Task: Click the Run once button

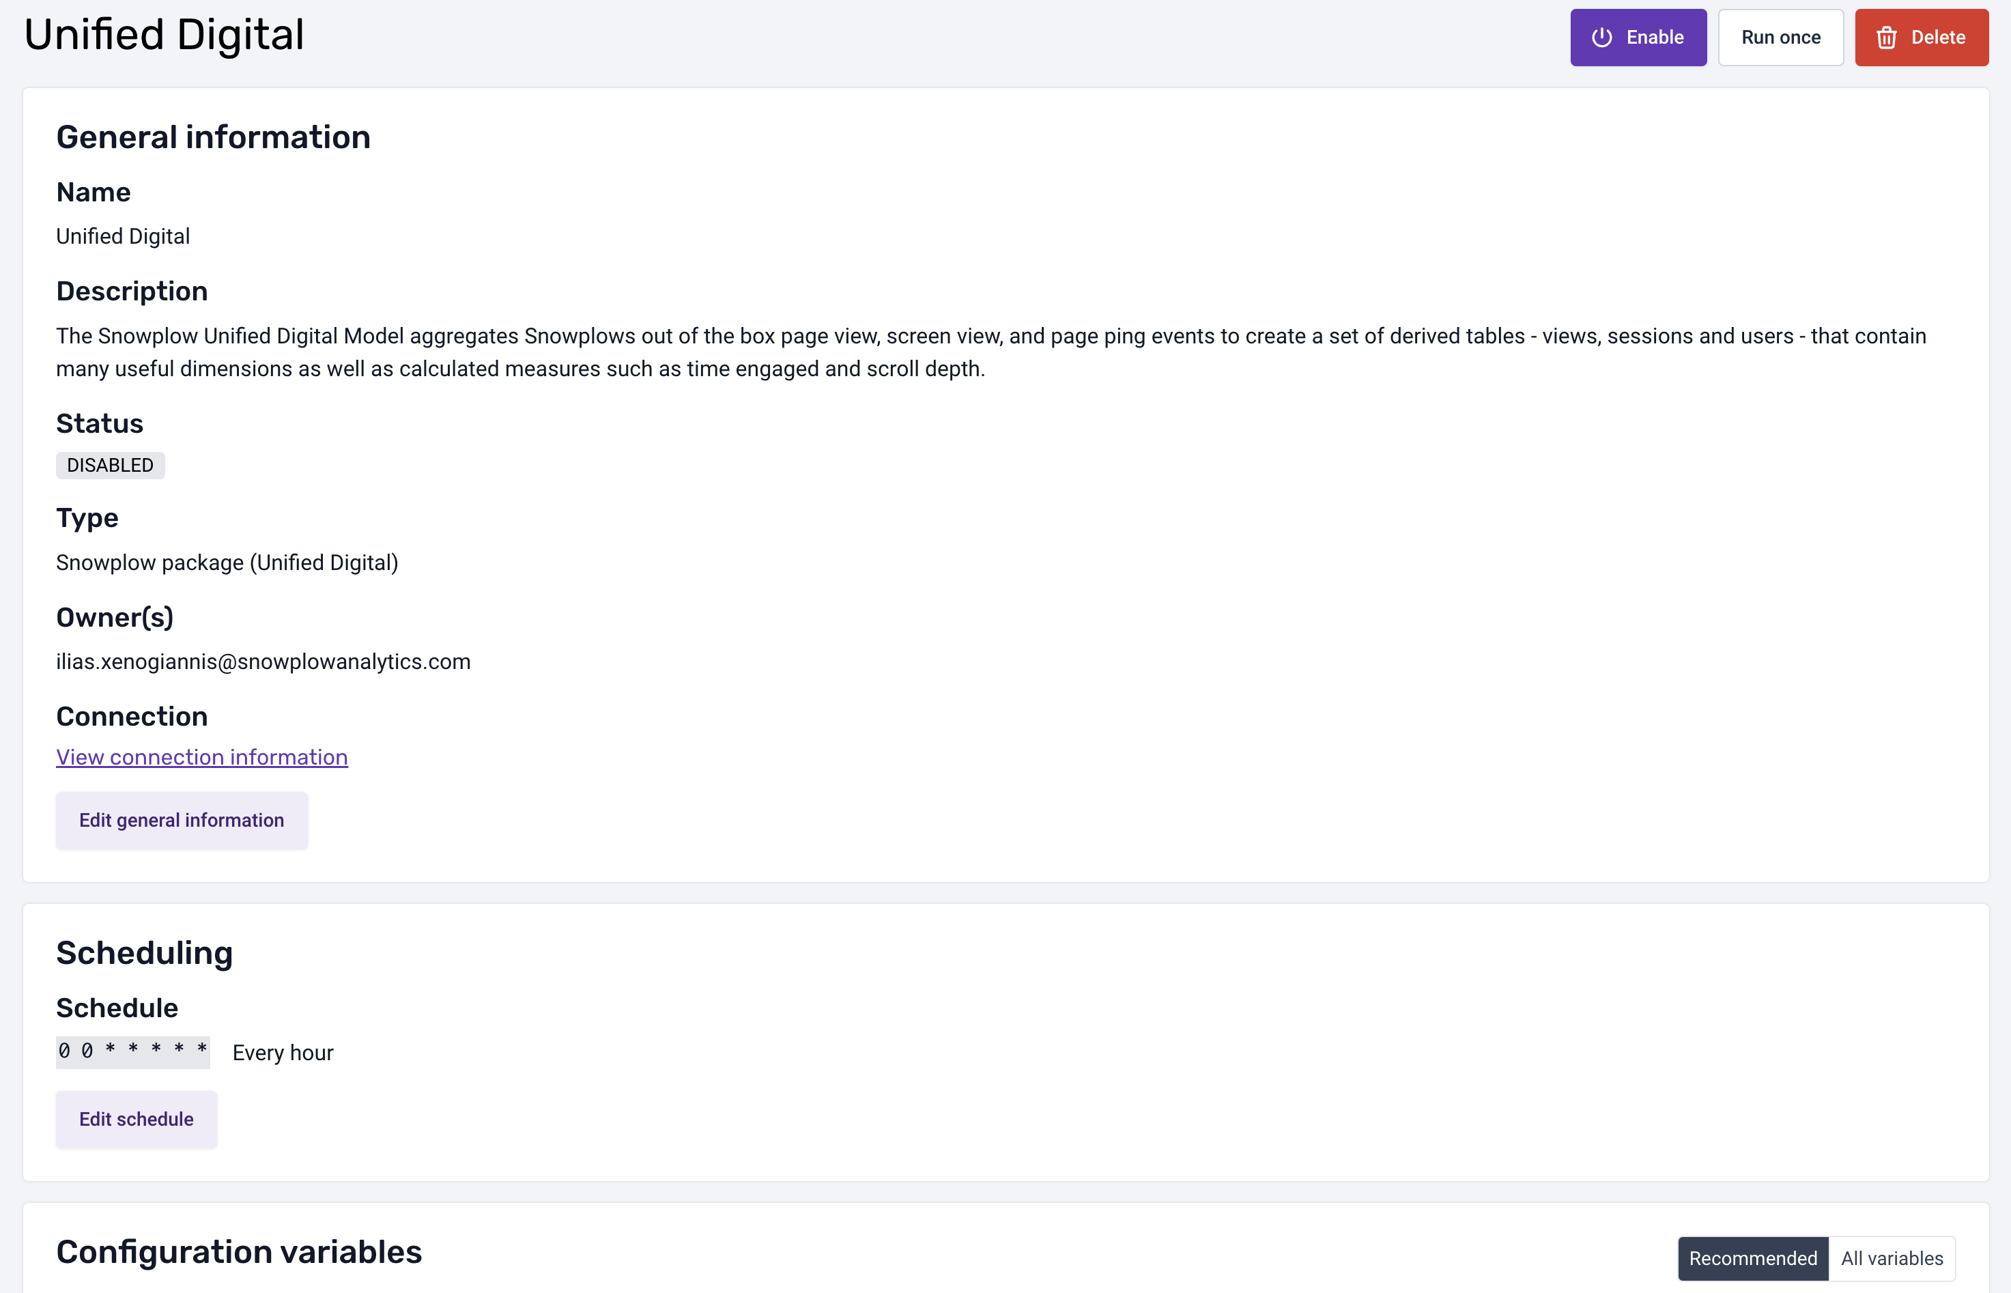Action: 1780,38
